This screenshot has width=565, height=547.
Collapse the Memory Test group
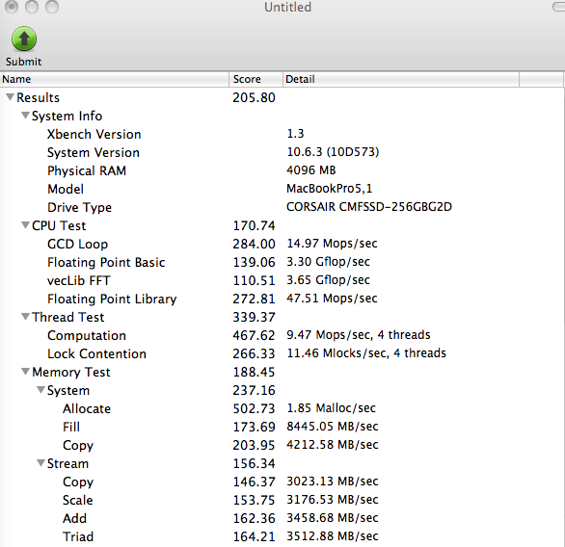coord(25,371)
